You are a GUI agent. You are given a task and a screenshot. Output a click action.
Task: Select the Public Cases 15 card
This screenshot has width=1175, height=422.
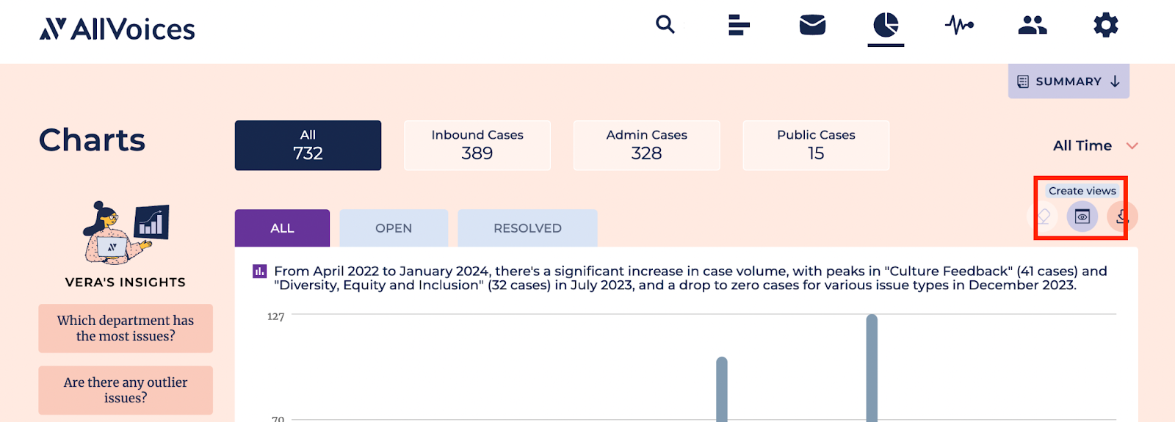[816, 145]
